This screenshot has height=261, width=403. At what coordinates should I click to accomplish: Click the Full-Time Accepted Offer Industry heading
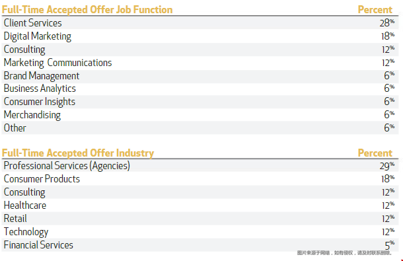pyautogui.click(x=78, y=153)
